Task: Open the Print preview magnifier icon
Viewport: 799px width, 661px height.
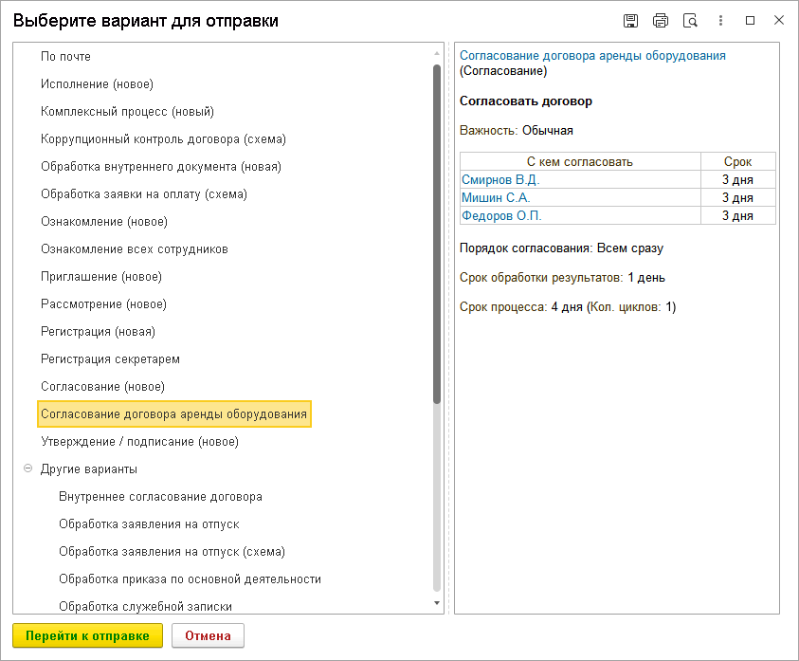Action: tap(690, 21)
